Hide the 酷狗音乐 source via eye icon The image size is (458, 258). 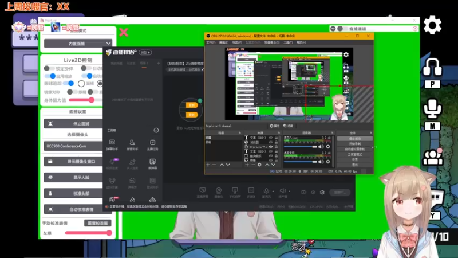(271, 156)
